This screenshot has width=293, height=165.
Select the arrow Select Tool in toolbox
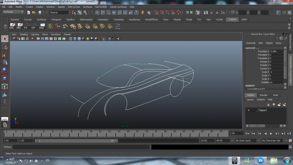5,39
